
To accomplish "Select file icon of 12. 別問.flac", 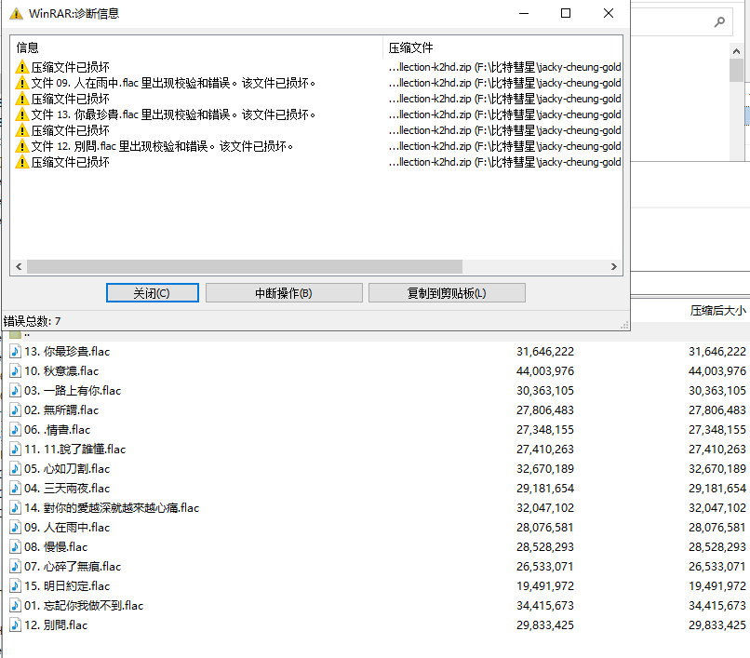I will tap(15, 625).
